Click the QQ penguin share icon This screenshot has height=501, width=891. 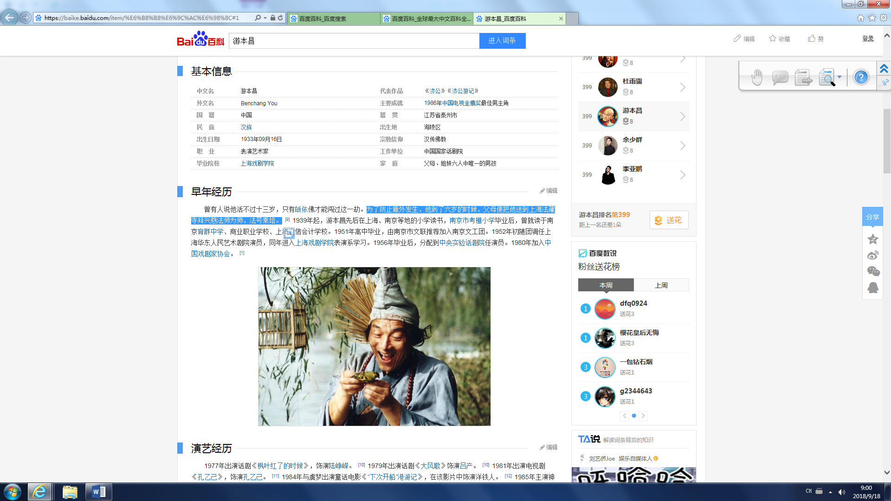872,288
